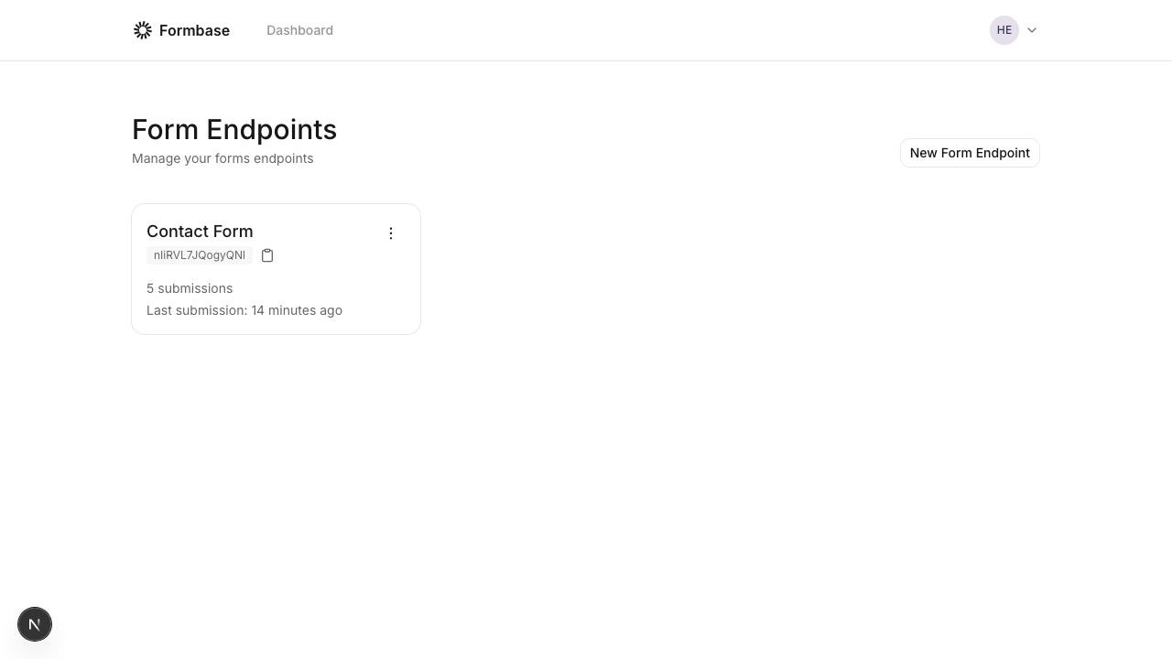
Task: Click the Form Endpoints page heading
Action: pos(234,129)
